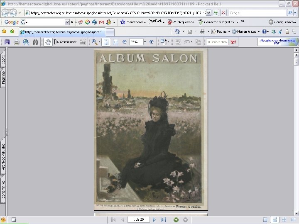Go to the previous page
299x224 pixels.
click(123, 219)
